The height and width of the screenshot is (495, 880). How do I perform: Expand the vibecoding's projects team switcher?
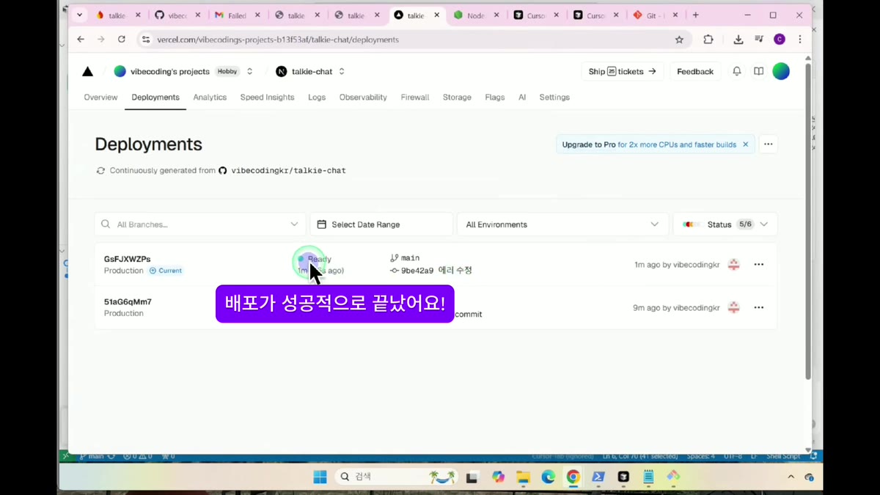(x=249, y=71)
